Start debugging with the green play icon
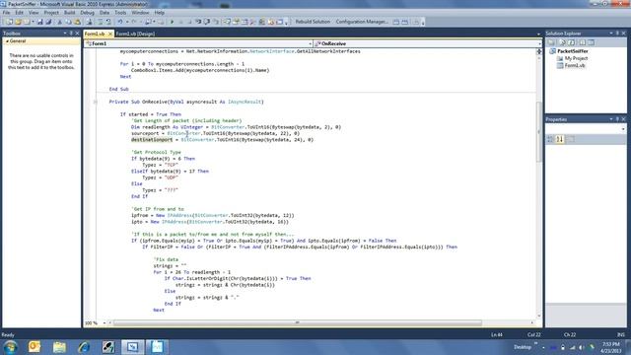Screen dimensions: 631x355 coord(172,22)
